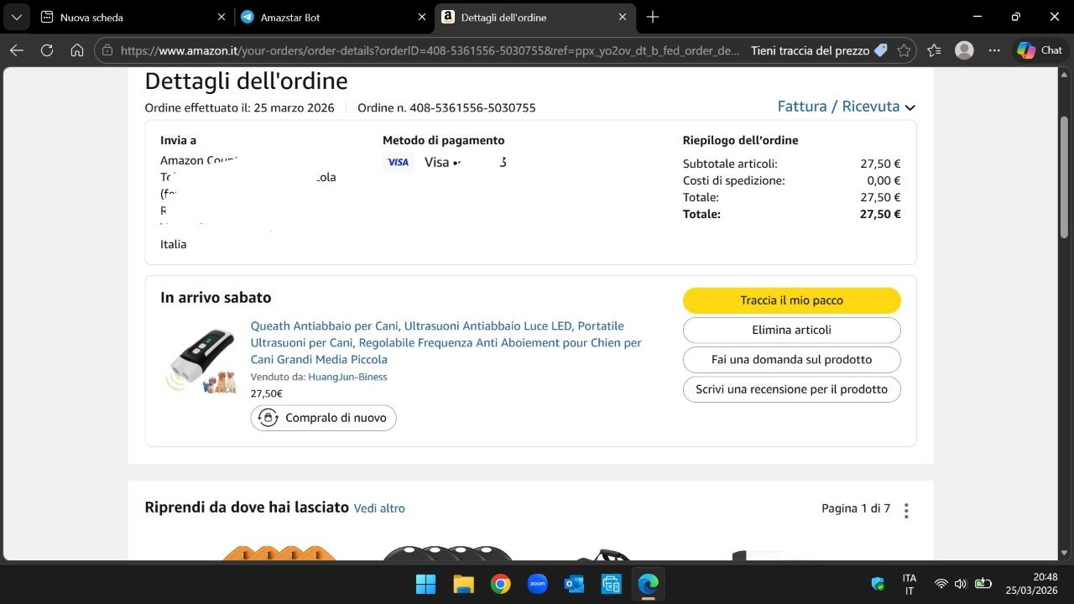Click the Visa card logo under Metodo di pagamento
The width and height of the screenshot is (1074, 604).
point(399,162)
